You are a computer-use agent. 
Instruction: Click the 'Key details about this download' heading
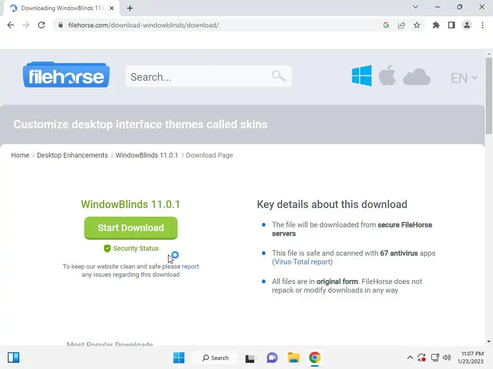pyautogui.click(x=332, y=205)
